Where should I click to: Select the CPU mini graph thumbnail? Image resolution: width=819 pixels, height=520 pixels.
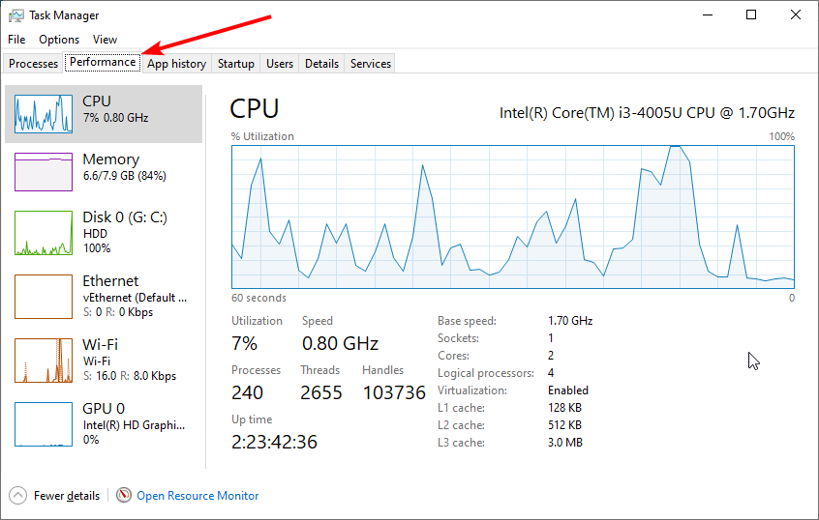[44, 114]
